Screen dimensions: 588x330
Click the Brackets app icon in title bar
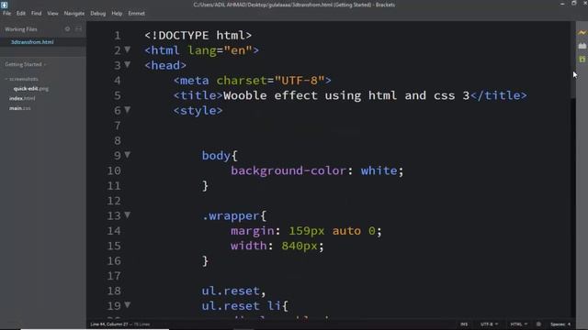pos(4,5)
